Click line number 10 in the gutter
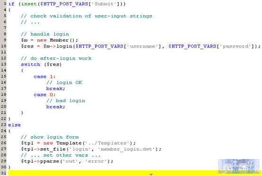This screenshot has height=176, width=262. pyautogui.click(x=3, y=46)
